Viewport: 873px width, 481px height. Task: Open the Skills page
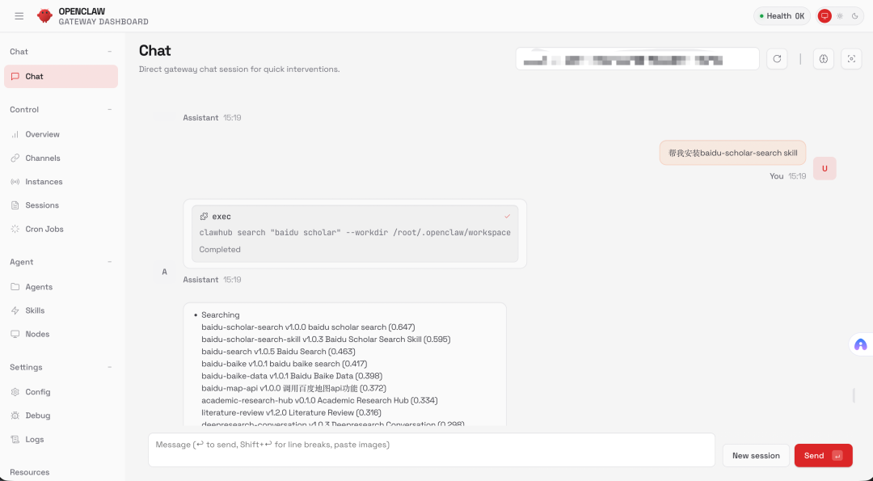(35, 310)
